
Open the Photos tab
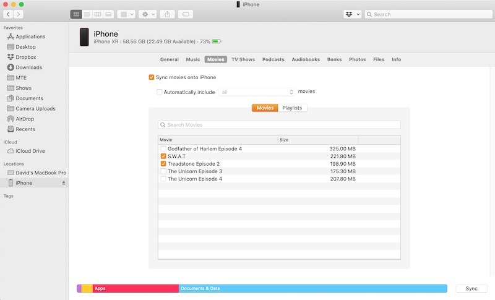tap(357, 59)
